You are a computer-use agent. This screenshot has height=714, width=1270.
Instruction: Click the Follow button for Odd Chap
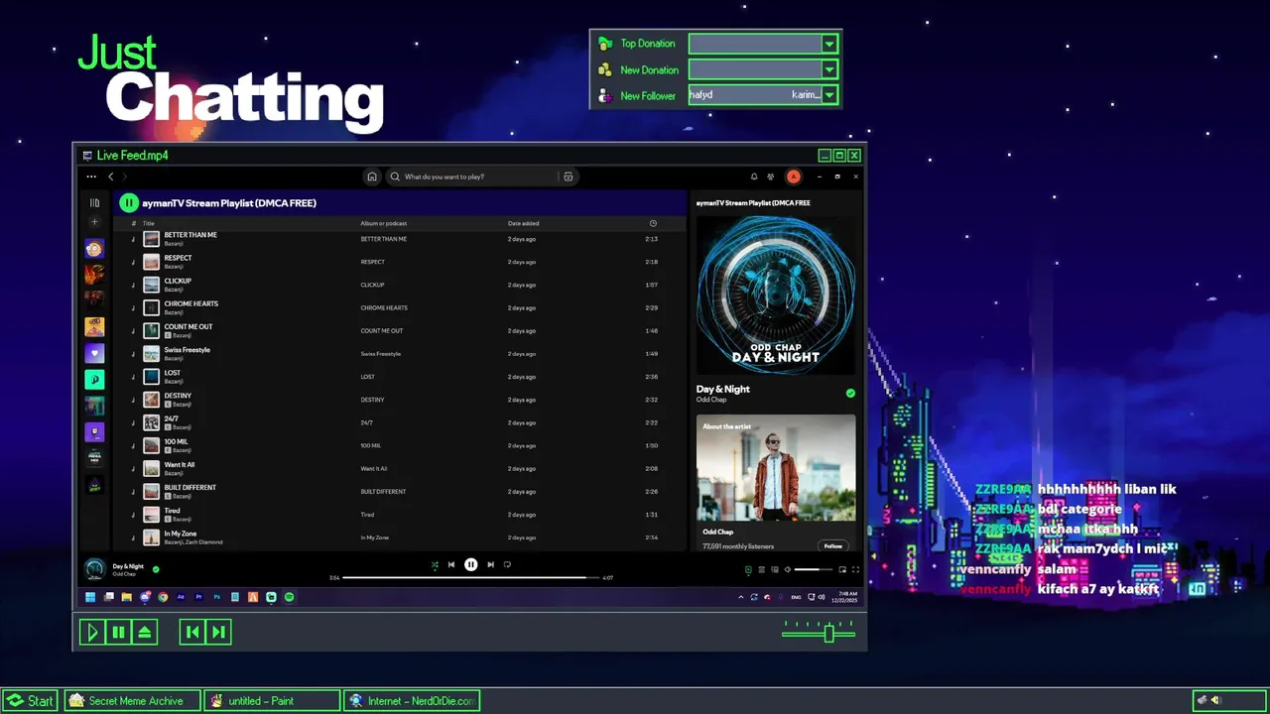(x=833, y=545)
